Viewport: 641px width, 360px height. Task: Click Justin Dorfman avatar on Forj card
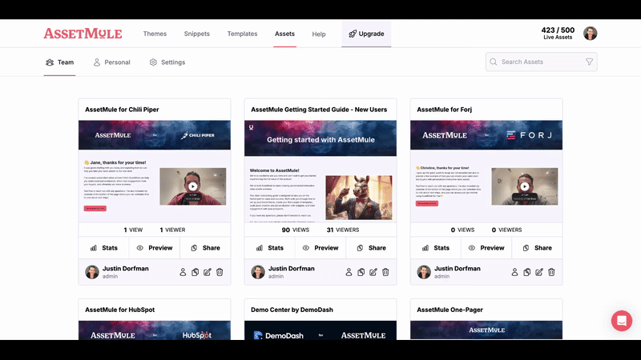[424, 272]
